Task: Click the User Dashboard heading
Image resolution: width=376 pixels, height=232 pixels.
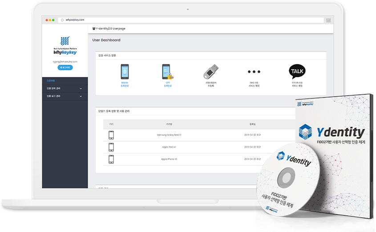Action: 106,40
